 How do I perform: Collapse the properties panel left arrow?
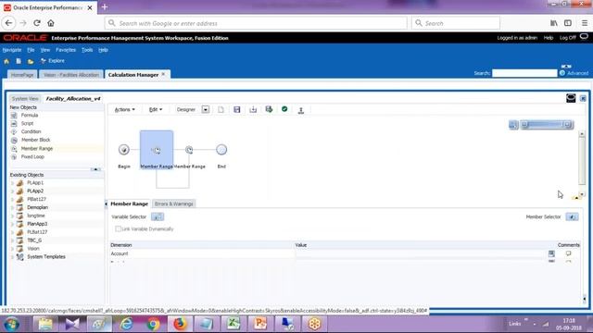(x=106, y=203)
